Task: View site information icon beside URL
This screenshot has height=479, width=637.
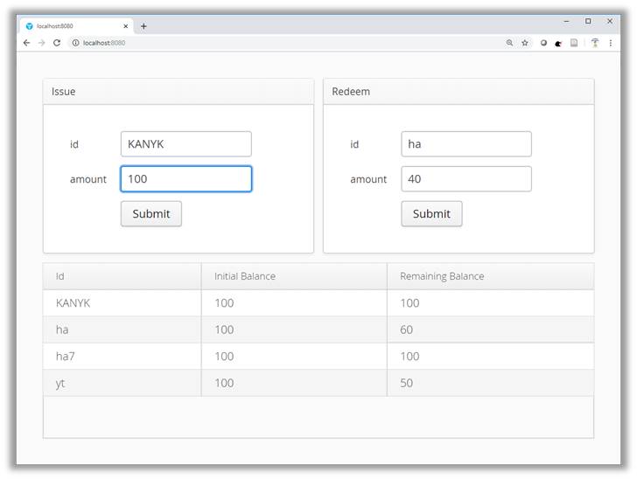Action: (75, 43)
